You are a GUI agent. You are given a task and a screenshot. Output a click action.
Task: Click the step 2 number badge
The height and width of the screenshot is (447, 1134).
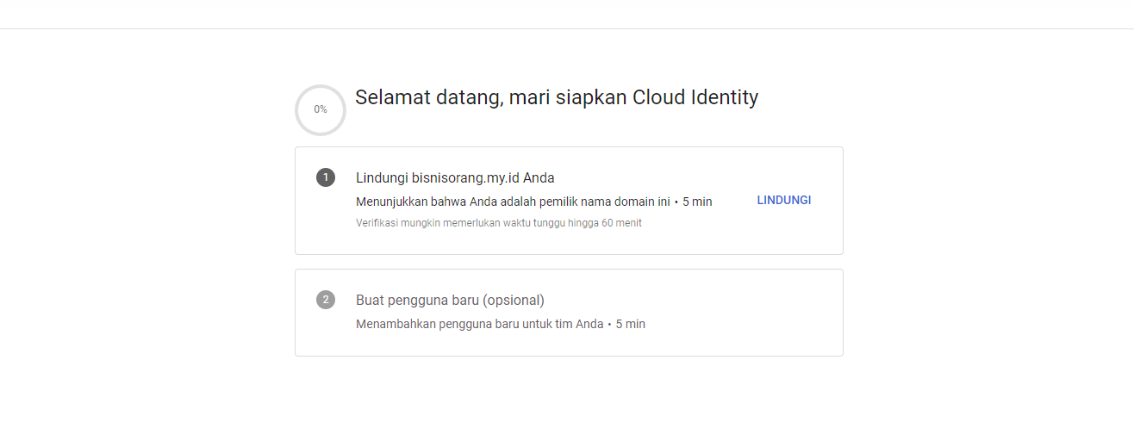tap(326, 300)
